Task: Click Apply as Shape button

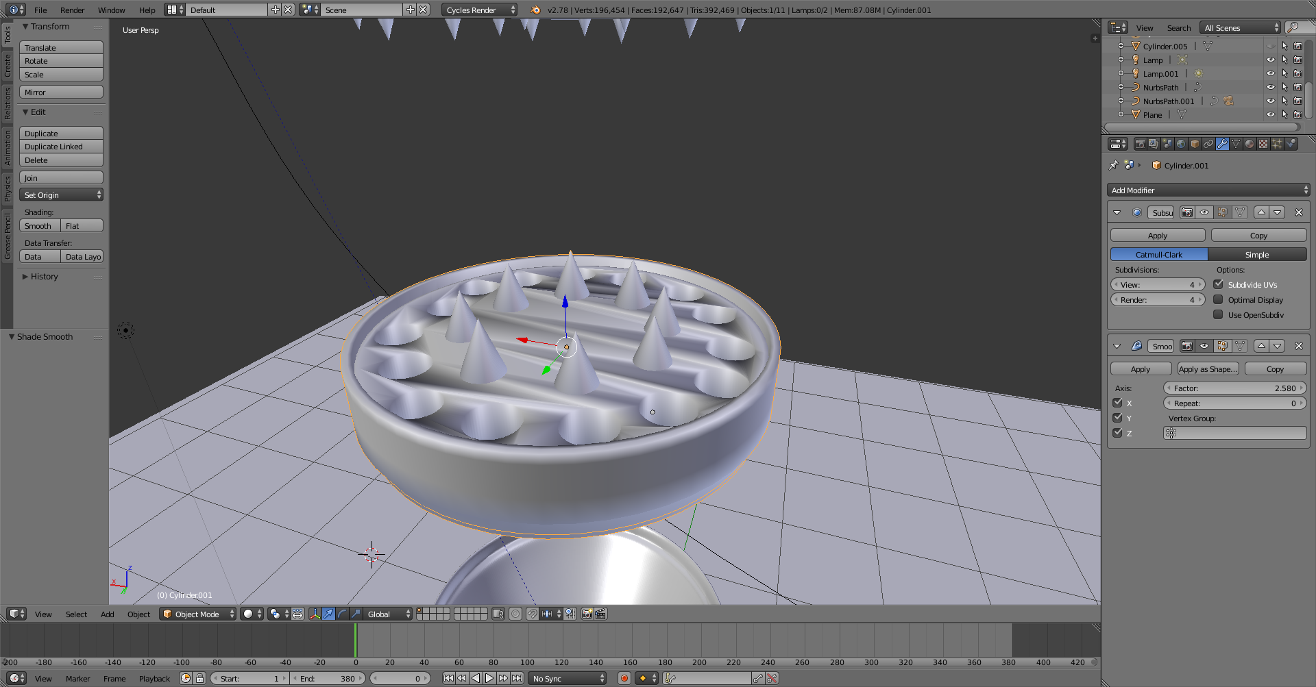Action: (1208, 369)
